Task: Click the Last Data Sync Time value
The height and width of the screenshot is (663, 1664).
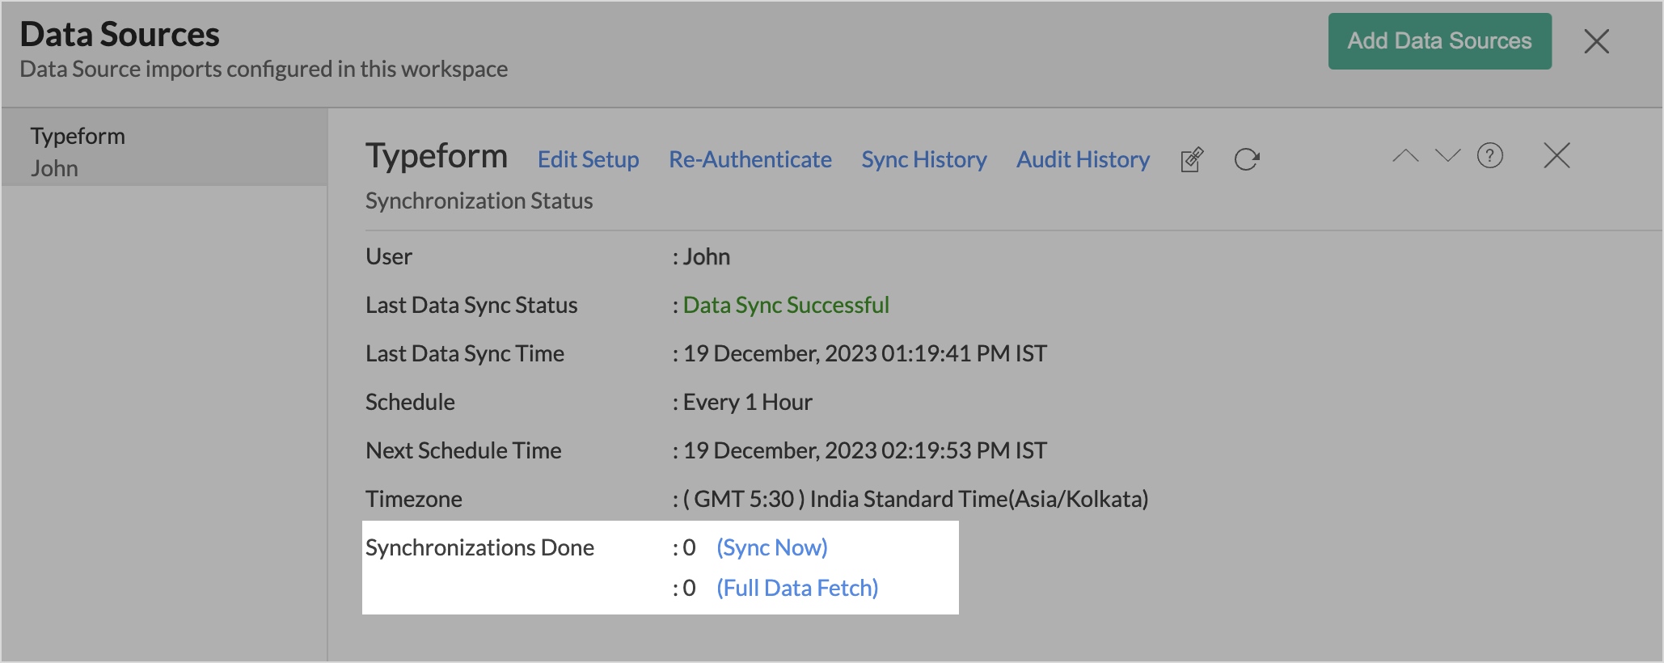Action: 864,353
